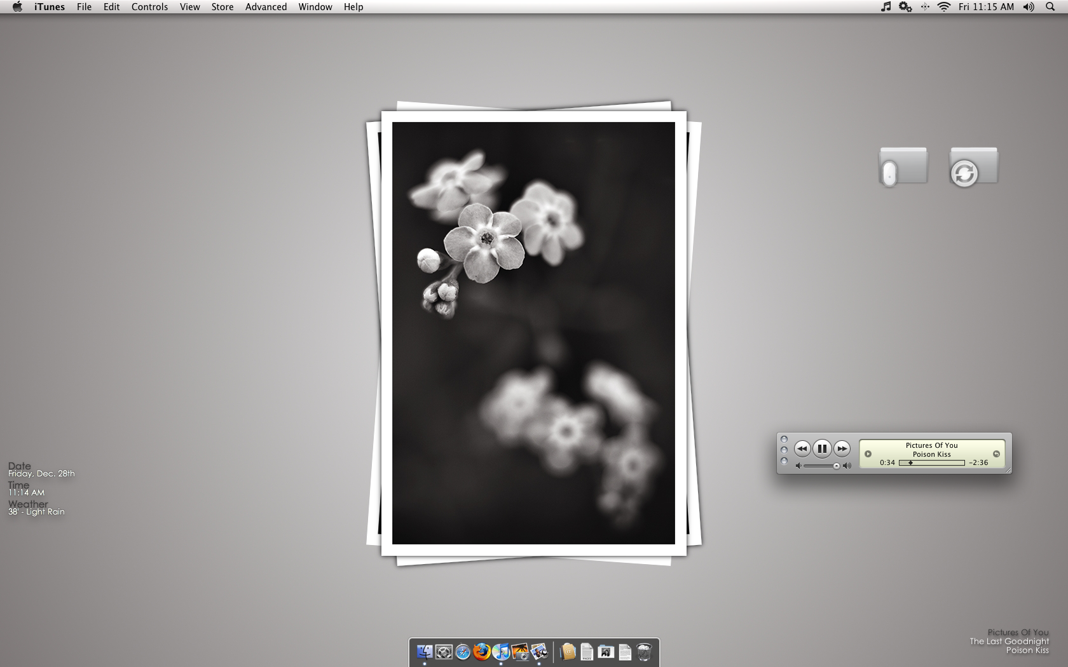Screen dimensions: 1068x667
Task: Open the Edit menu
Action: click(112, 7)
